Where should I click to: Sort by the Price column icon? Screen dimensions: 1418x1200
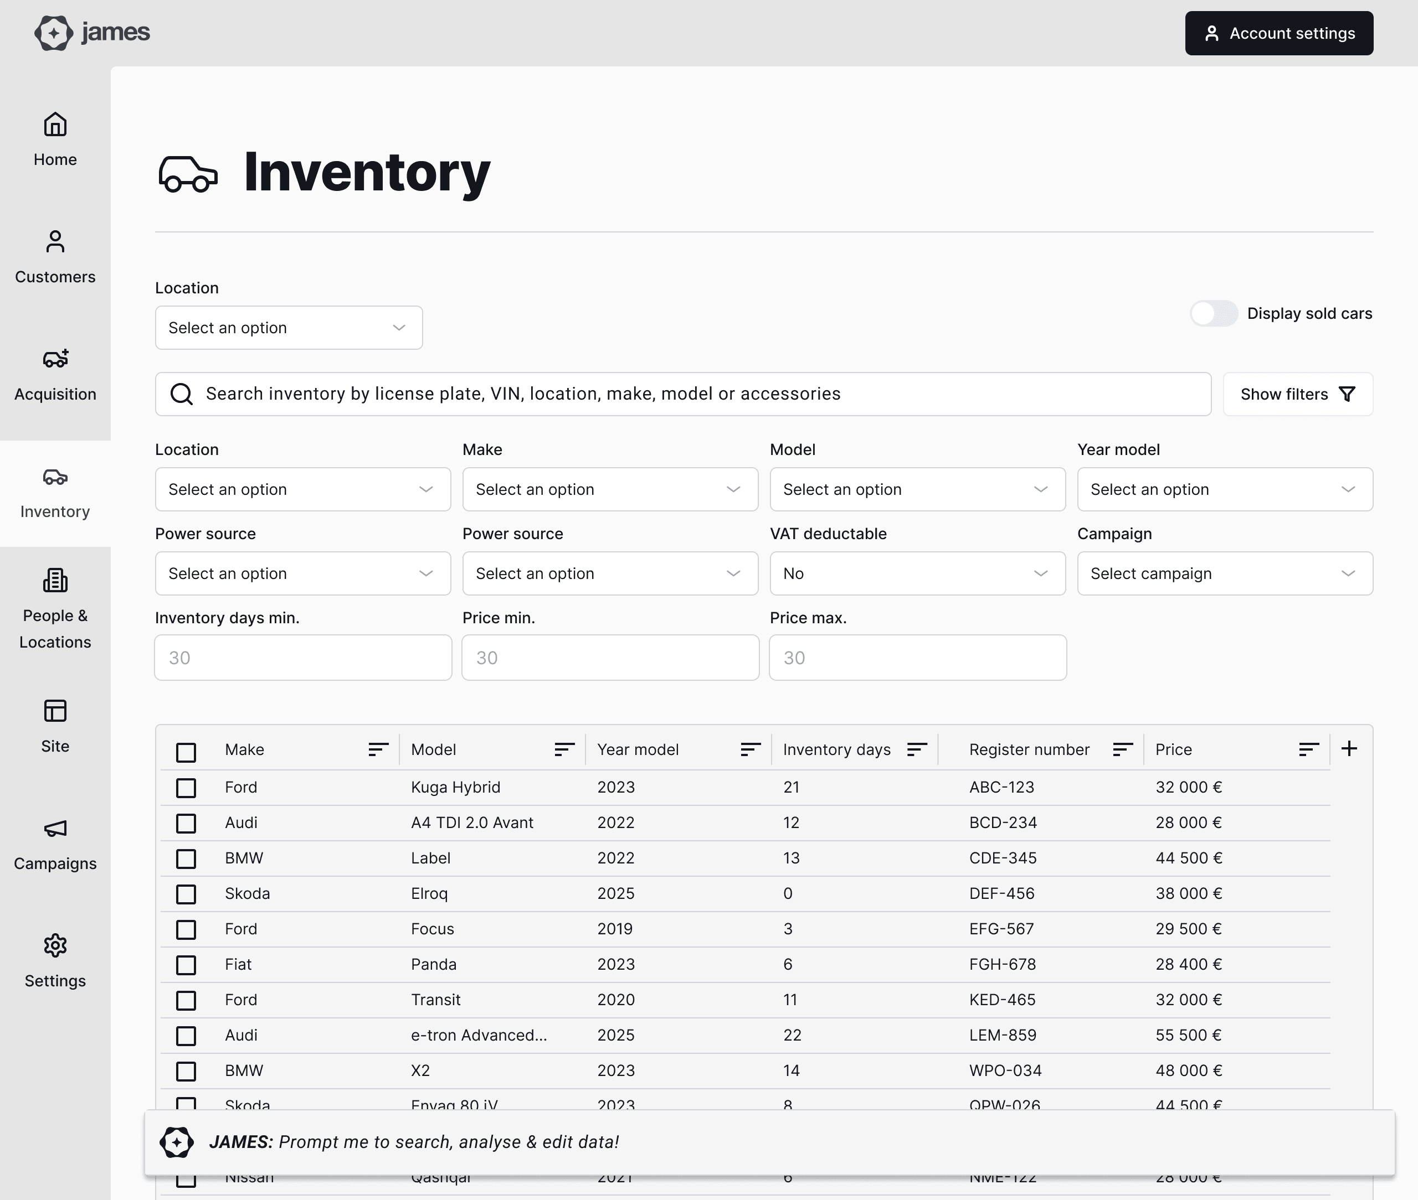point(1308,749)
